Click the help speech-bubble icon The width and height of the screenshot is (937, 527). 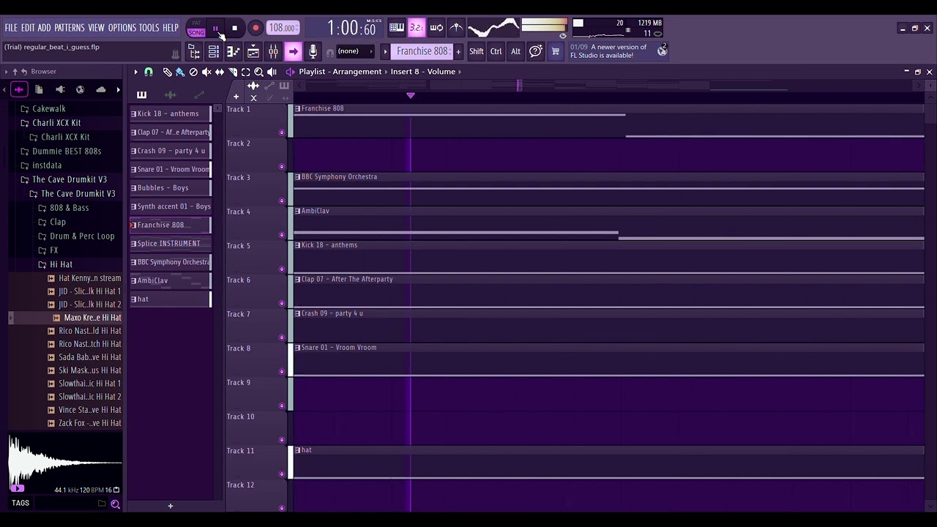point(536,51)
